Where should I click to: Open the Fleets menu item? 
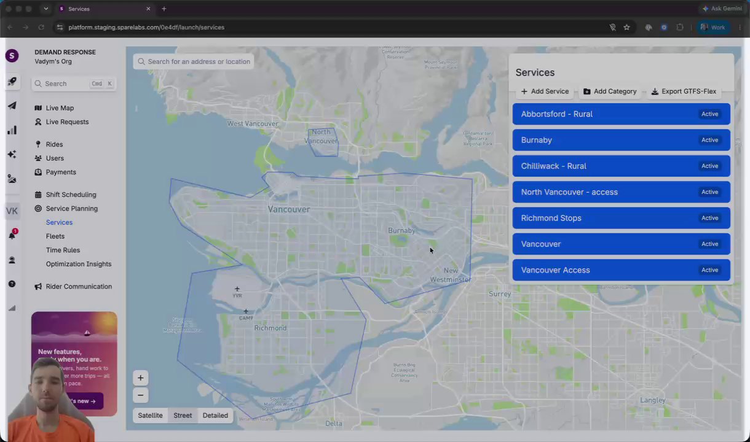(x=55, y=236)
